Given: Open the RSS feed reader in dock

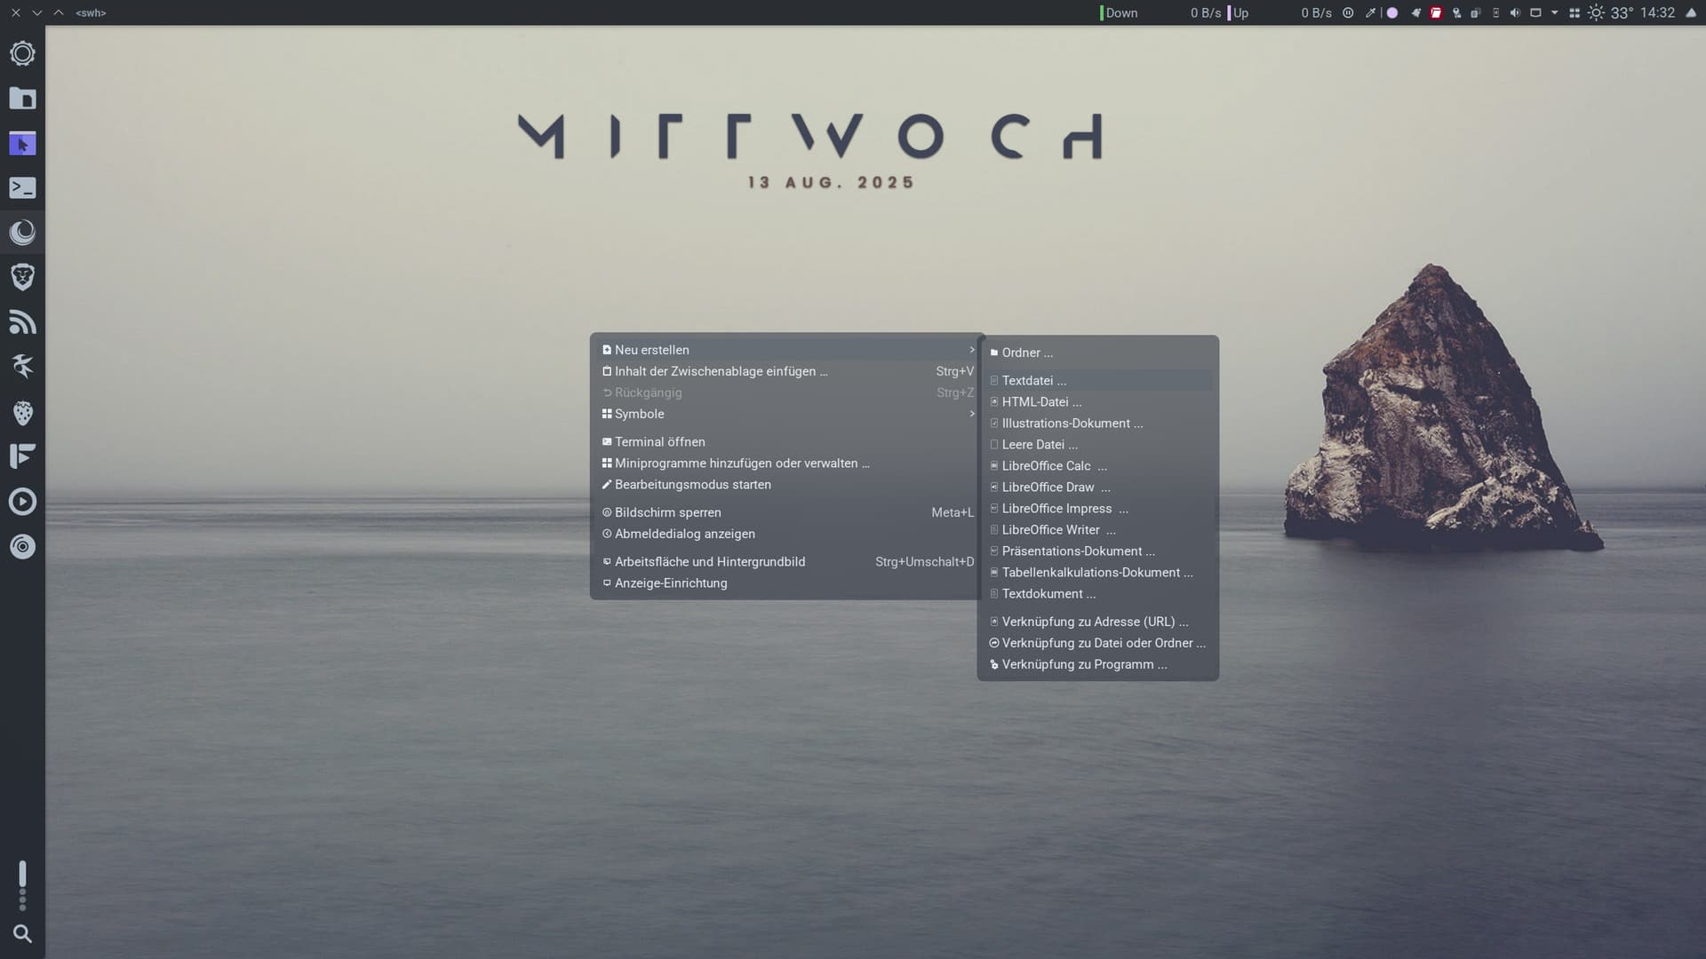Looking at the screenshot, I should click(x=22, y=322).
